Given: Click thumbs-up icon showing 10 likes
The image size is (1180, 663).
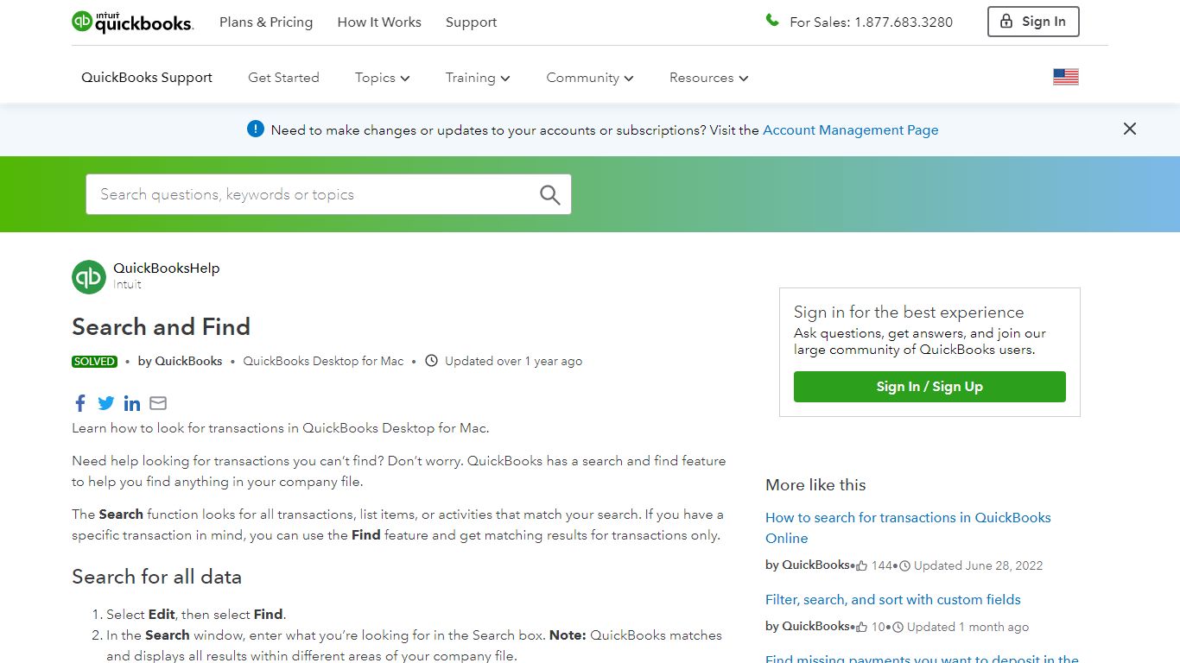Looking at the screenshot, I should 861,628.
